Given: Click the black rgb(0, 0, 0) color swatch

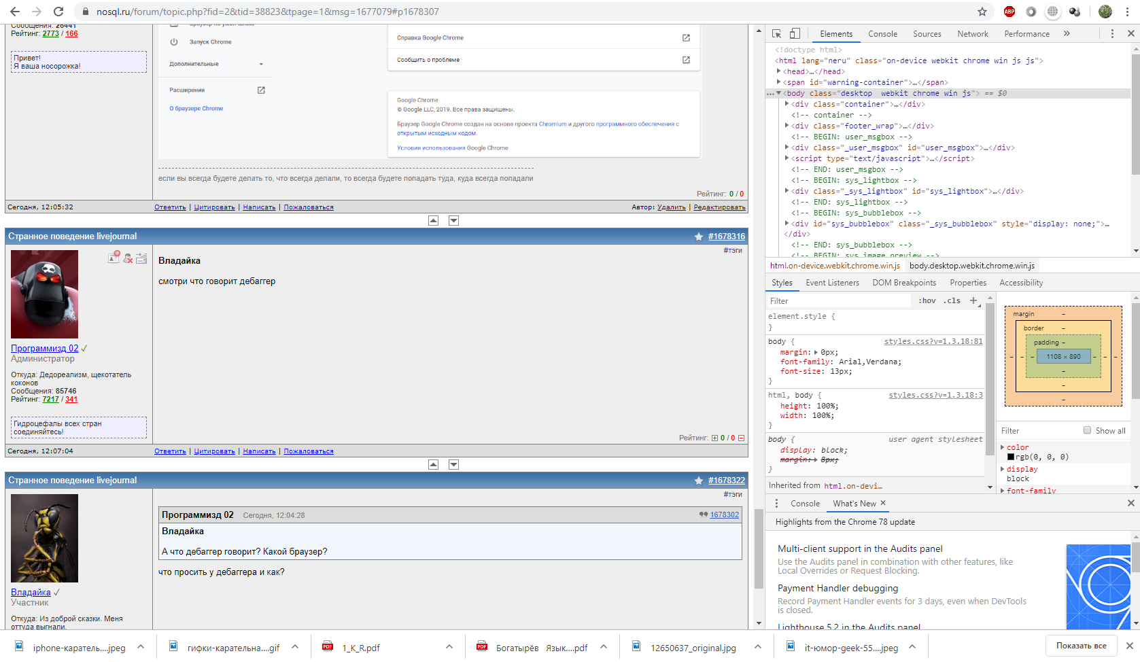Looking at the screenshot, I should point(1011,457).
